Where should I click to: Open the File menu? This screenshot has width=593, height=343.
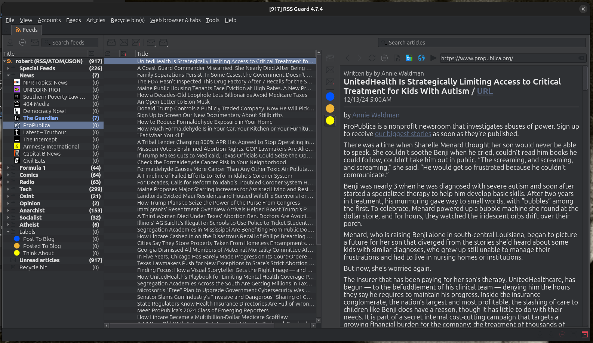[10, 20]
